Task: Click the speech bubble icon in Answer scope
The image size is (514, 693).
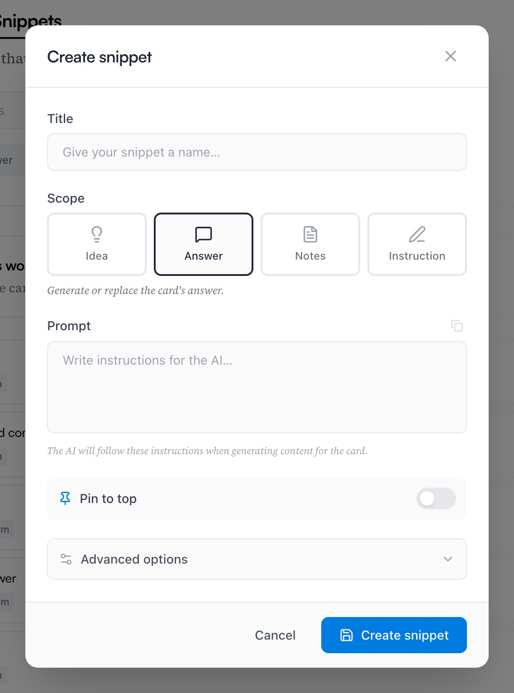Action: (204, 234)
